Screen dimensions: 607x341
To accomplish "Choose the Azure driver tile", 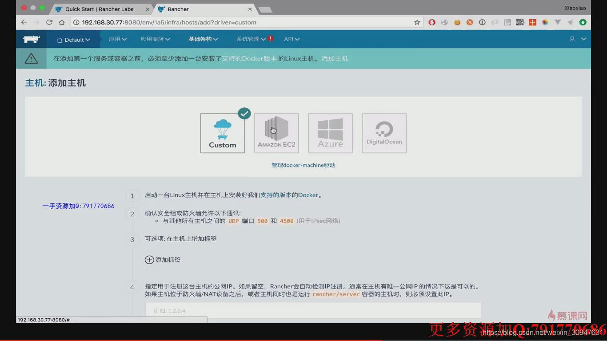I will pos(330,133).
